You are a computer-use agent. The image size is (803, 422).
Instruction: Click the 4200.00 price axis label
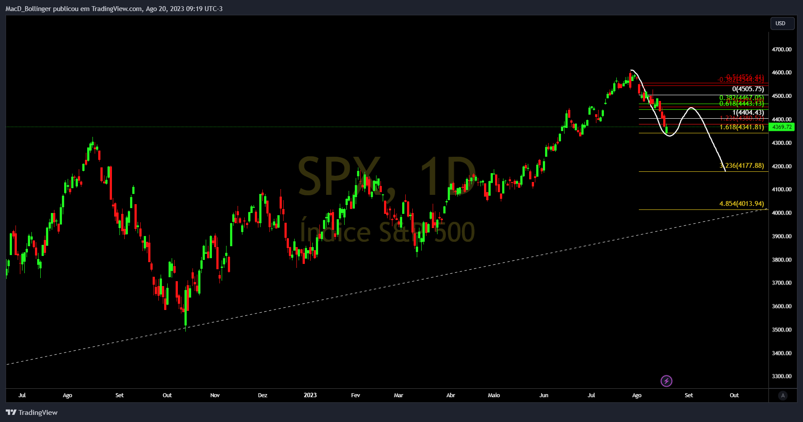(x=782, y=166)
